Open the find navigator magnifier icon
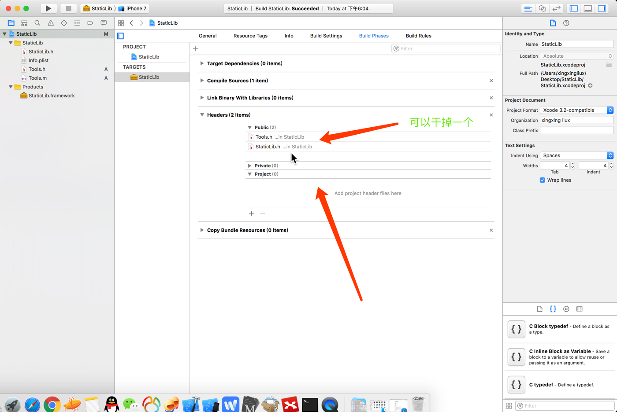617x412 pixels. point(37,23)
